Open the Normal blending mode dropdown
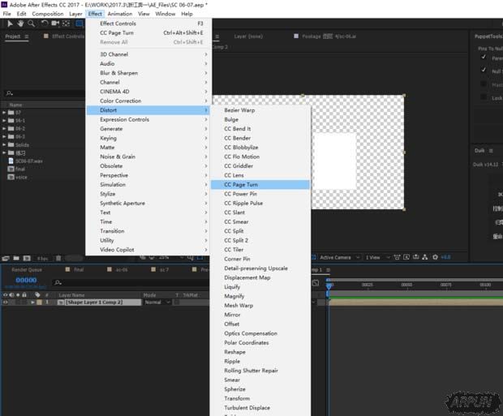Screen dimensions: 503x416 pyautogui.click(x=153, y=302)
